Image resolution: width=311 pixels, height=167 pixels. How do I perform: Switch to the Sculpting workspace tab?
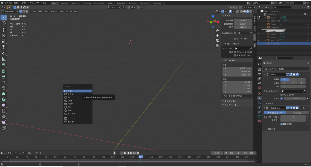[x=75, y=3]
